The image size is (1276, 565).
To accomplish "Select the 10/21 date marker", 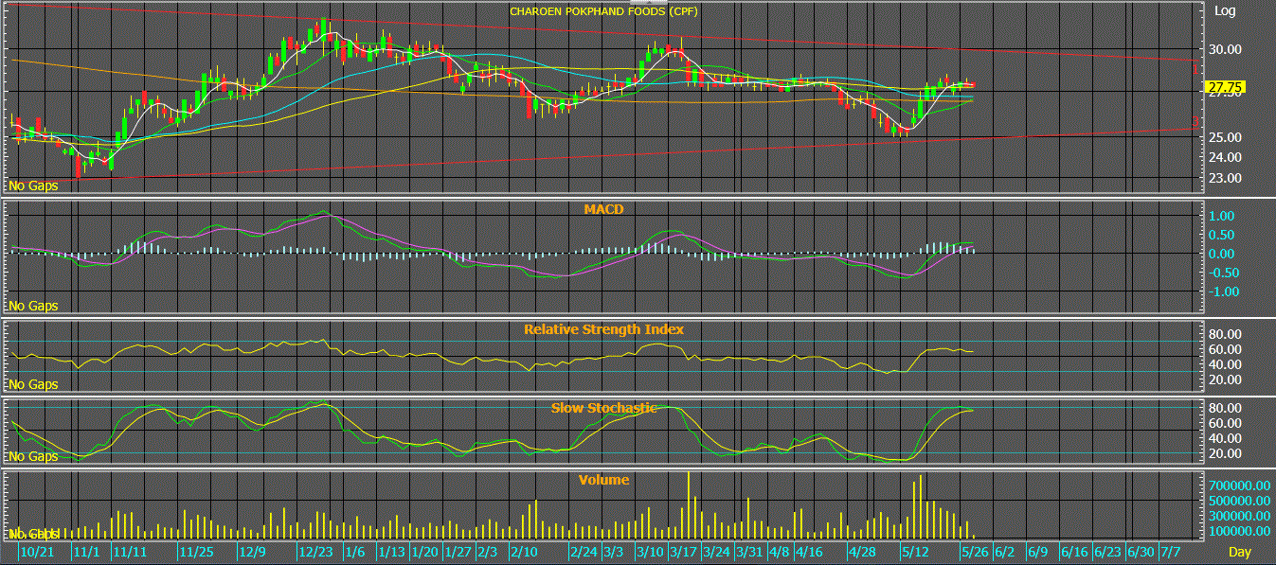I will (x=35, y=552).
